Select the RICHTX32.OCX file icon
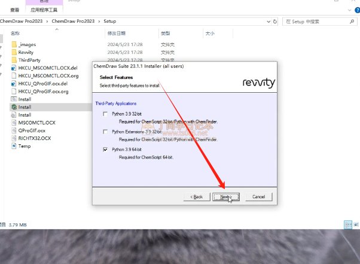Image resolution: width=360 pixels, height=264 pixels. coord(14,138)
